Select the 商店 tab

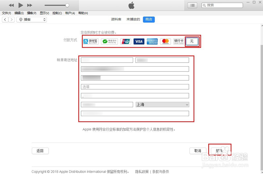[x=149, y=19]
